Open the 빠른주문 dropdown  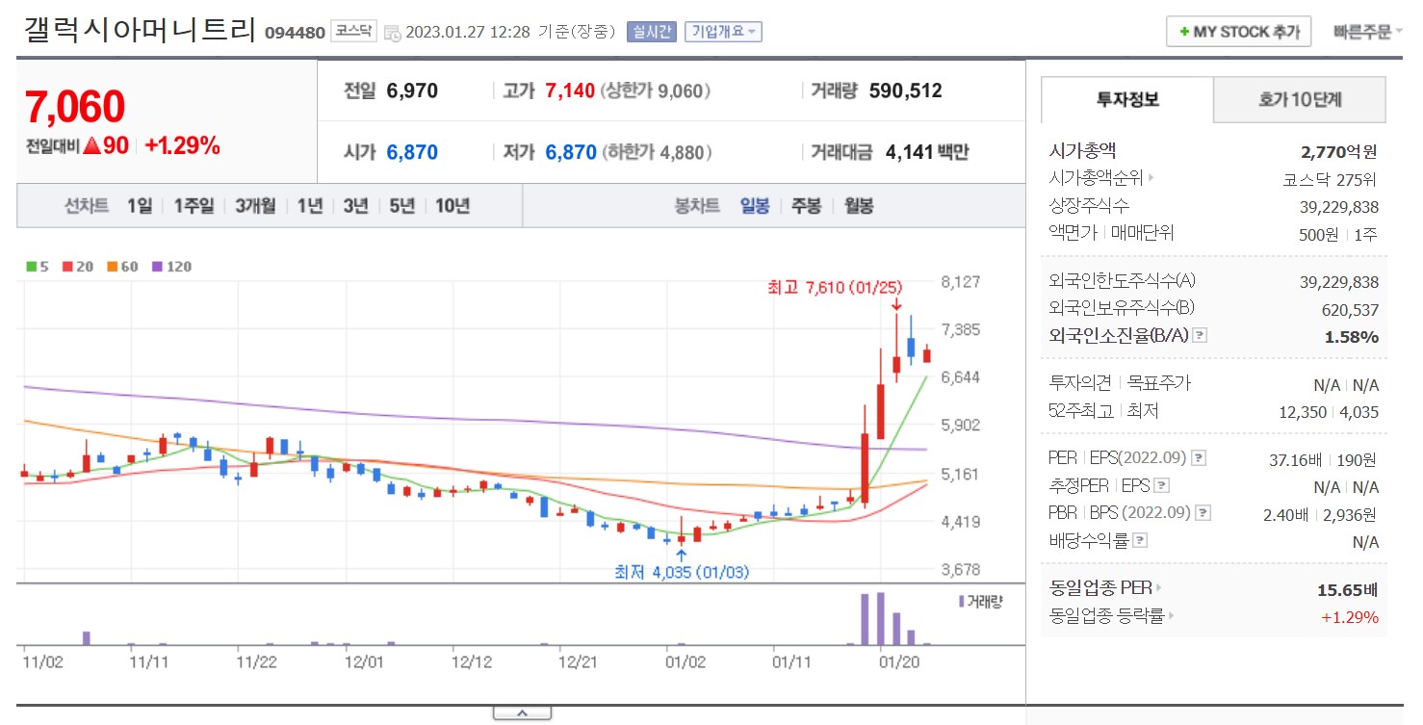[1367, 32]
